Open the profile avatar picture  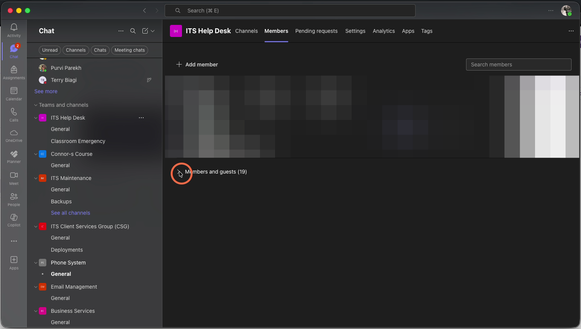click(566, 11)
